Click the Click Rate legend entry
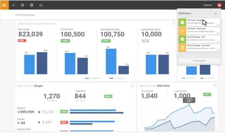Viewport: 225px width, 136px height. tap(207, 78)
